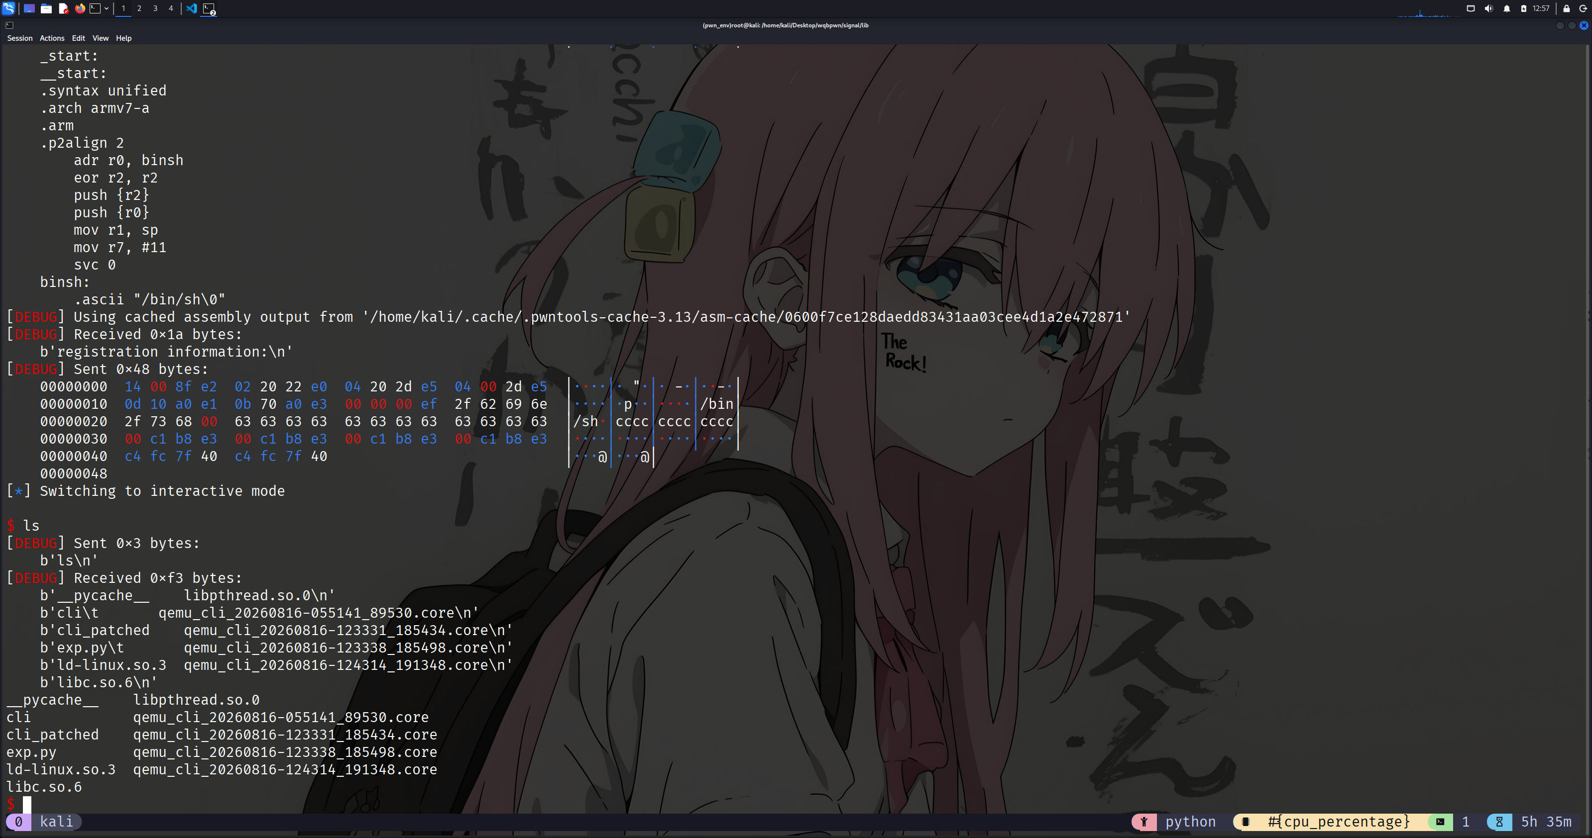Click 'exp.py' in the ls output
Image resolution: width=1592 pixels, height=838 pixels.
[x=31, y=752]
